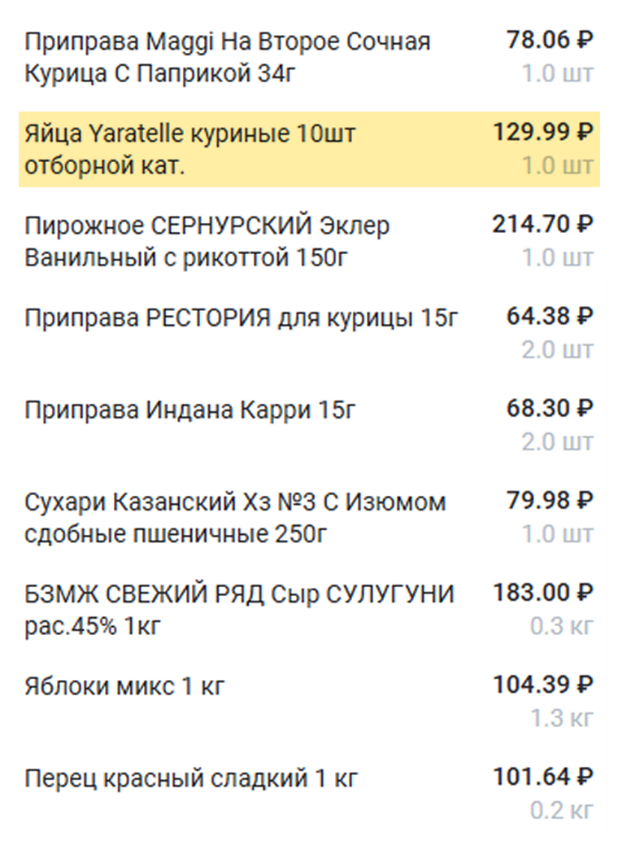The image size is (618, 859).
Task: Click the 129.99 ₽ egg price
Action: (x=543, y=132)
